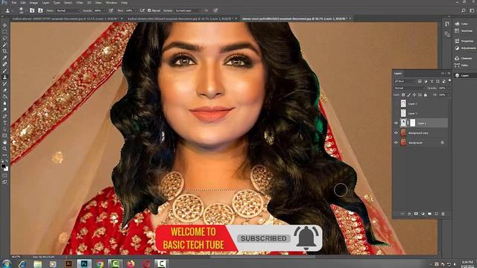Toggle lock position

(x=414, y=95)
